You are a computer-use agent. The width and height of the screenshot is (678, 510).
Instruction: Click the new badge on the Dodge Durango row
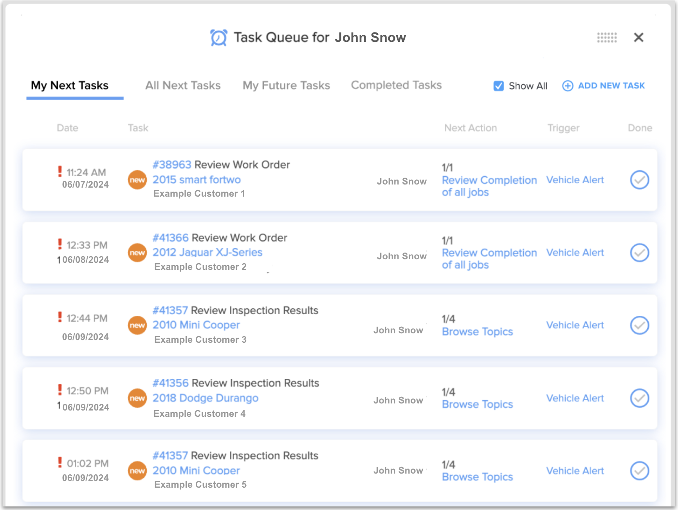[137, 398]
